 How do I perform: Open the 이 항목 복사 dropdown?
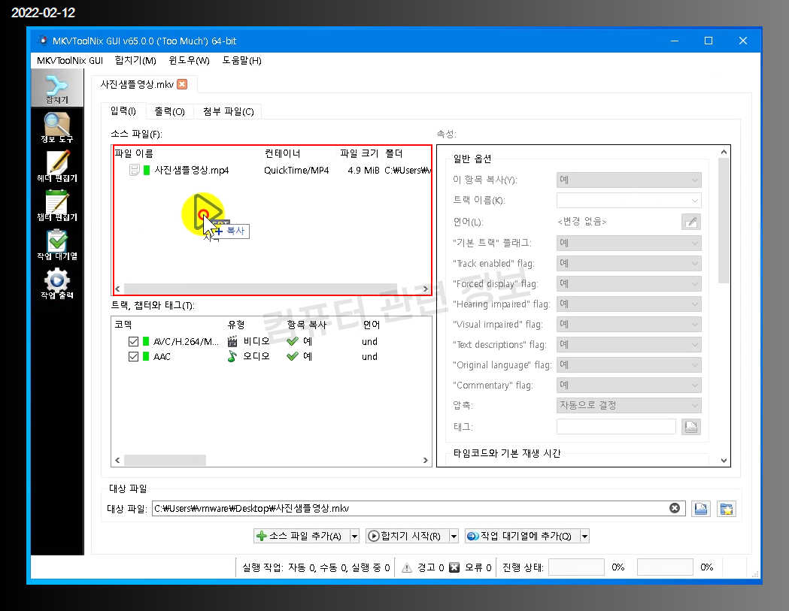[x=629, y=180]
